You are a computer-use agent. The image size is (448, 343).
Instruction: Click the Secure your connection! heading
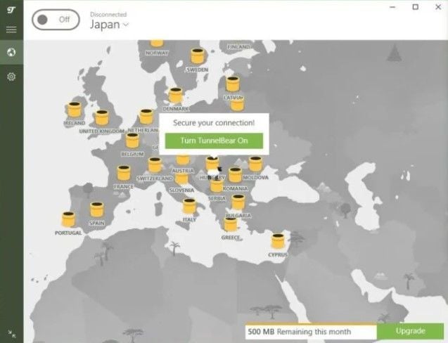pyautogui.click(x=214, y=123)
